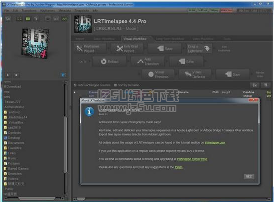Open the Snapshots menu
The height and width of the screenshot is (202, 274).
pyautogui.click(x=81, y=10)
